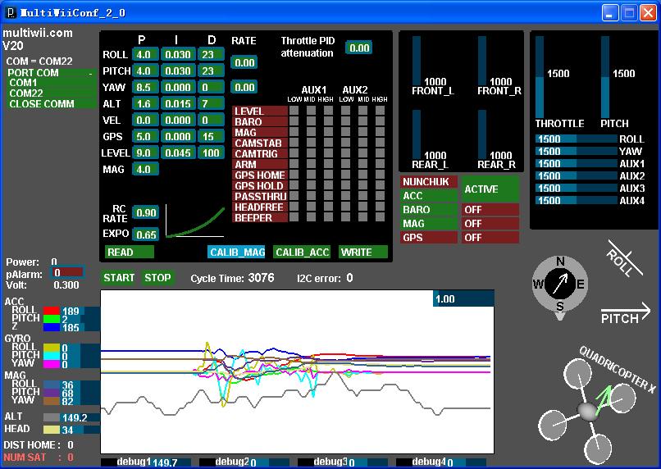Select RC RATE value 0.90
This screenshot has width=661, height=469.
click(145, 213)
